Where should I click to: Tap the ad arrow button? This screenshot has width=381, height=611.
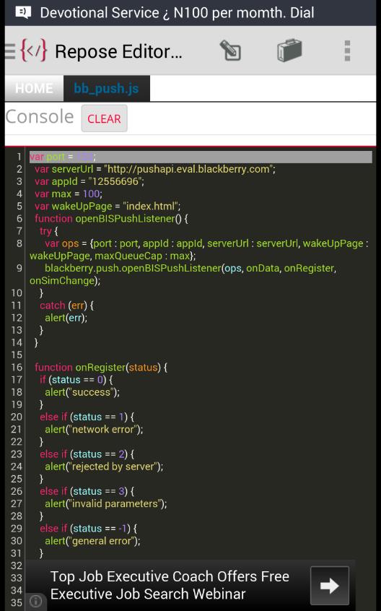tap(329, 585)
